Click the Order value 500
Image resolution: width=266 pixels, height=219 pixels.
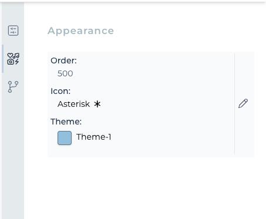pyautogui.click(x=65, y=73)
